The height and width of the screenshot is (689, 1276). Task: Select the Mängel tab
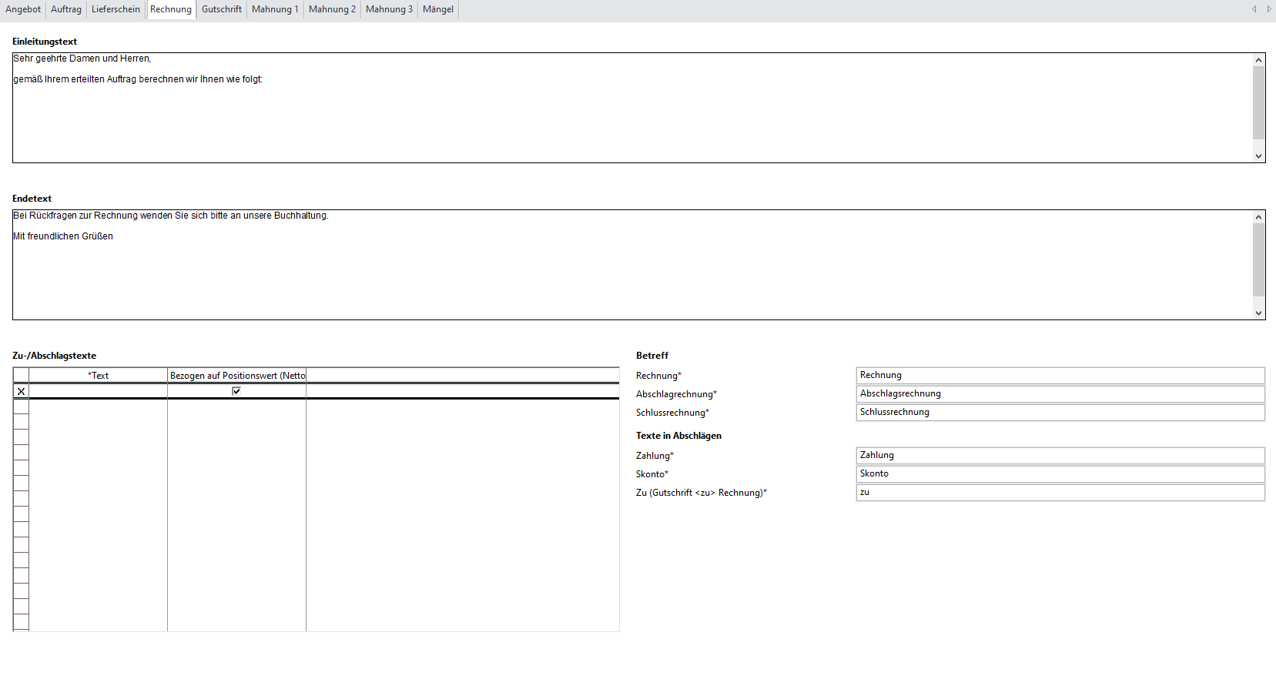click(x=437, y=9)
